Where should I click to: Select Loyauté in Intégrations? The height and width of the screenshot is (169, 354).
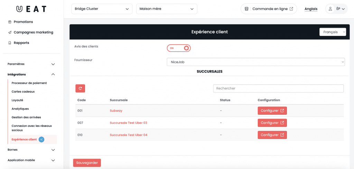(17, 100)
